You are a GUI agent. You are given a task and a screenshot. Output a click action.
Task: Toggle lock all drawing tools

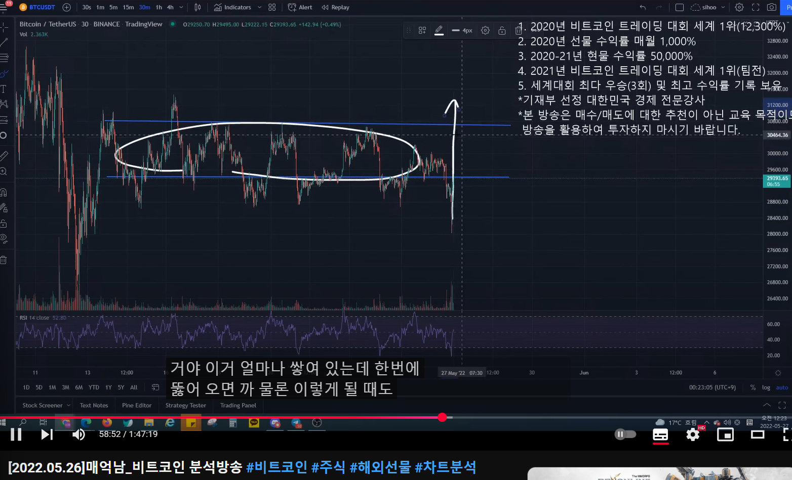4,224
